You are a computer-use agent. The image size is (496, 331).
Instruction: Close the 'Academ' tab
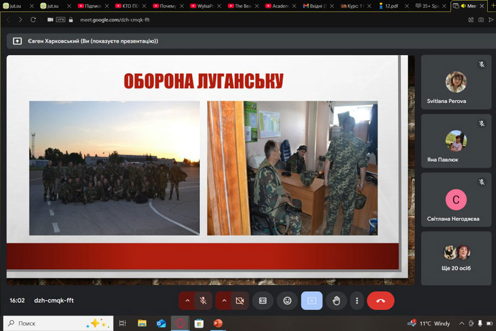(294, 6)
